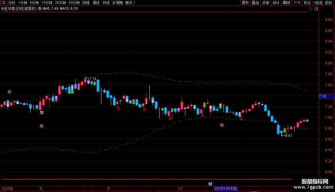Screen dimensions: 335x192
Task: Click the month 9 timeline label
Action: [109, 188]
